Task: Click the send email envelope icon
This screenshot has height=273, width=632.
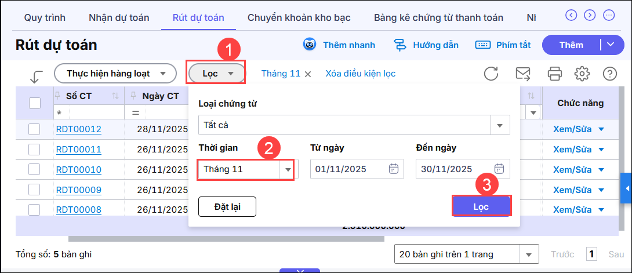Action: (523, 74)
